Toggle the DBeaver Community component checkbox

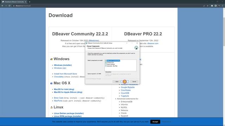(106, 61)
